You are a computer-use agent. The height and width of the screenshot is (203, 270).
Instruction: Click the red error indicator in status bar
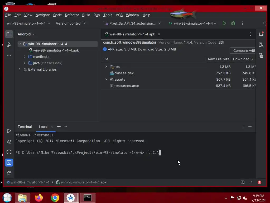pos(259,182)
